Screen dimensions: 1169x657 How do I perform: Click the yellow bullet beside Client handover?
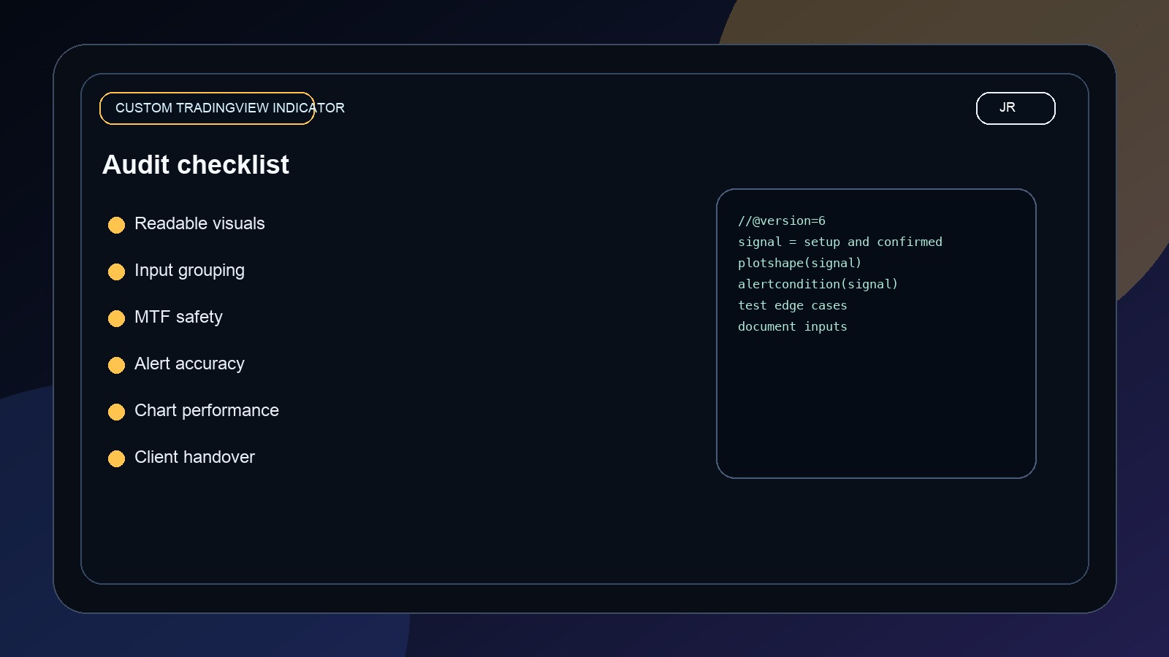click(116, 458)
